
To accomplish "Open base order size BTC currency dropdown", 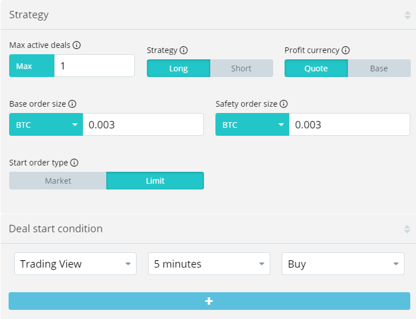I will click(46, 125).
